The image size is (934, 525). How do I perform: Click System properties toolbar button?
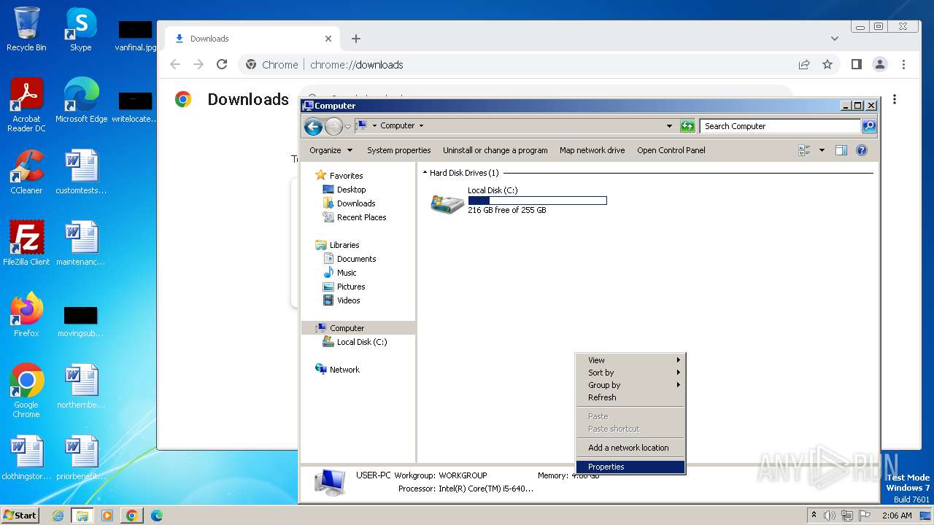(398, 150)
